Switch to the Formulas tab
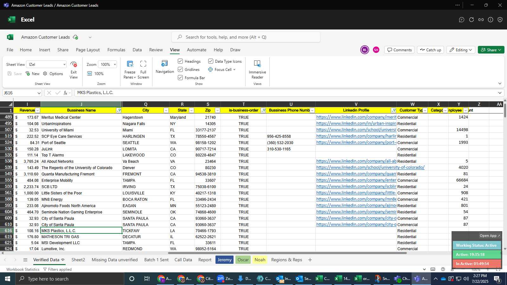The image size is (507, 285). click(116, 50)
